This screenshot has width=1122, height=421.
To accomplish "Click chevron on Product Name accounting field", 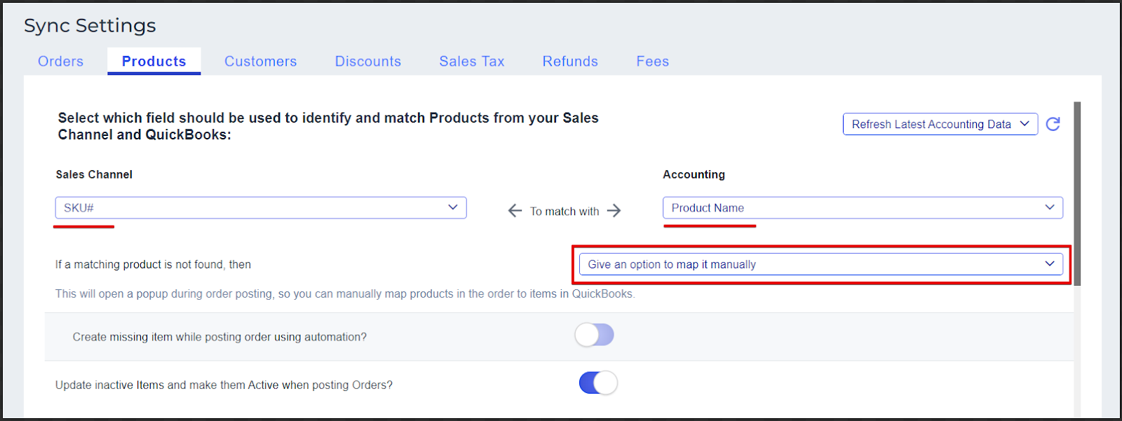I will coord(1049,207).
